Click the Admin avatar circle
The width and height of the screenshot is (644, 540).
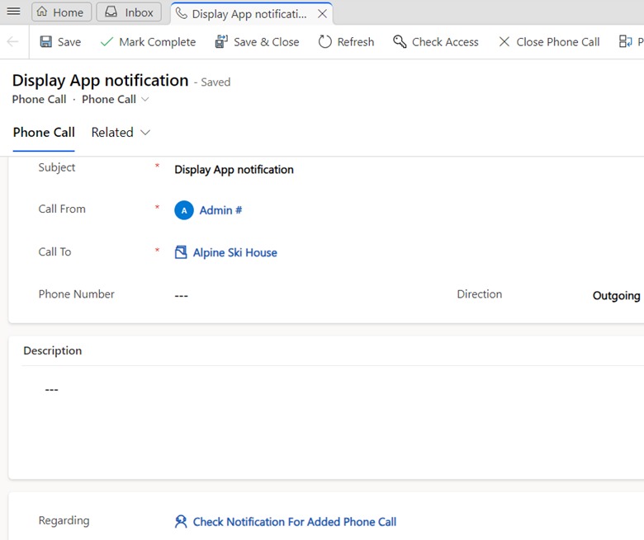pos(184,210)
